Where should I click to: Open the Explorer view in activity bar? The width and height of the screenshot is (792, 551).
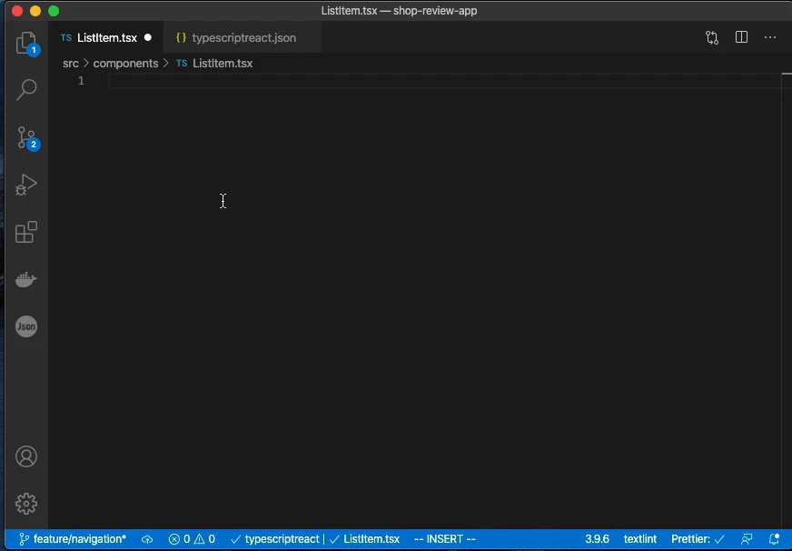click(26, 43)
